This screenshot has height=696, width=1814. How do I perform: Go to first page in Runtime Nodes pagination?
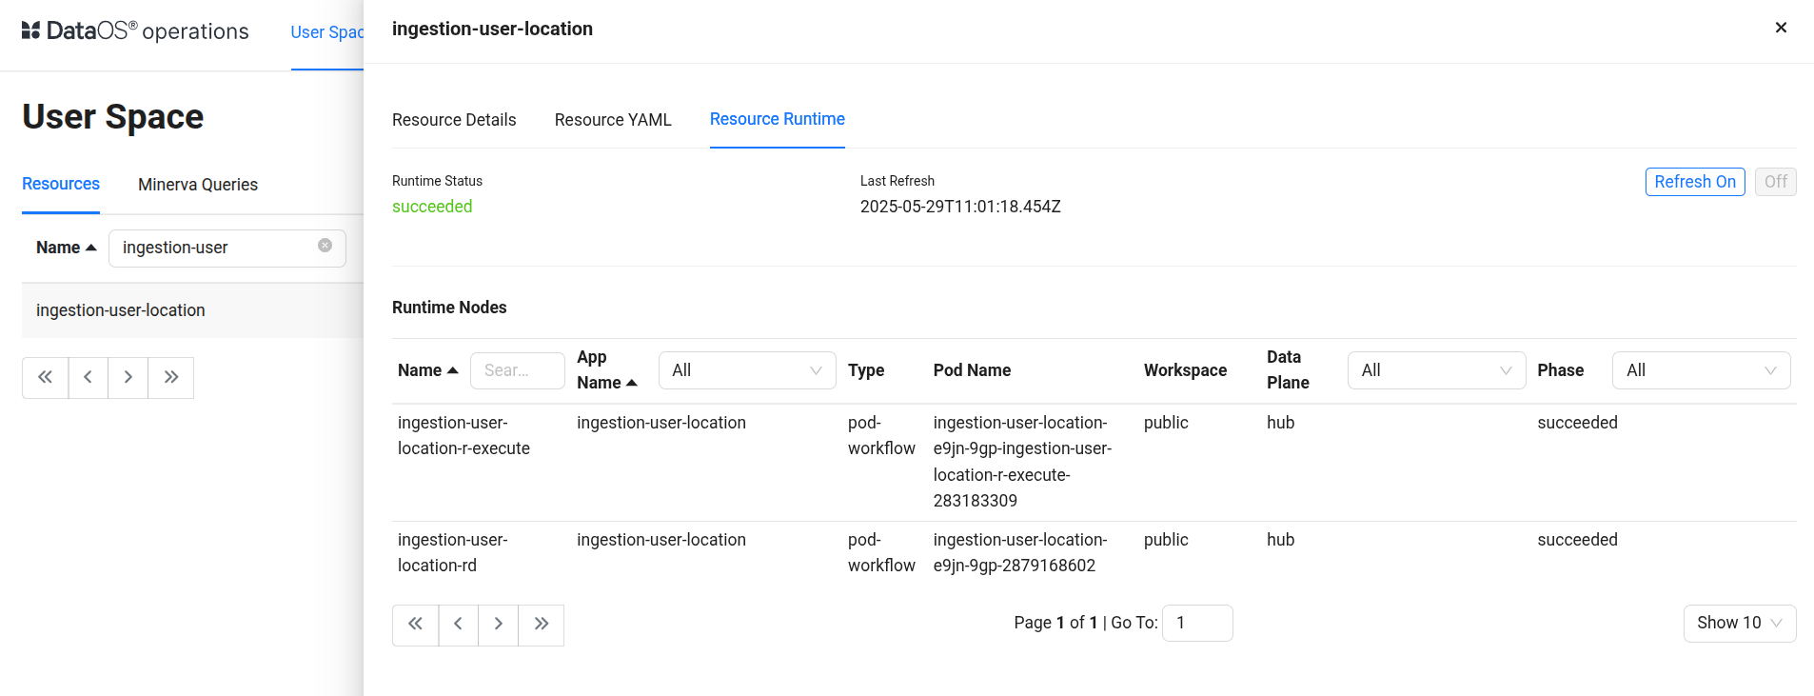pyautogui.click(x=415, y=625)
